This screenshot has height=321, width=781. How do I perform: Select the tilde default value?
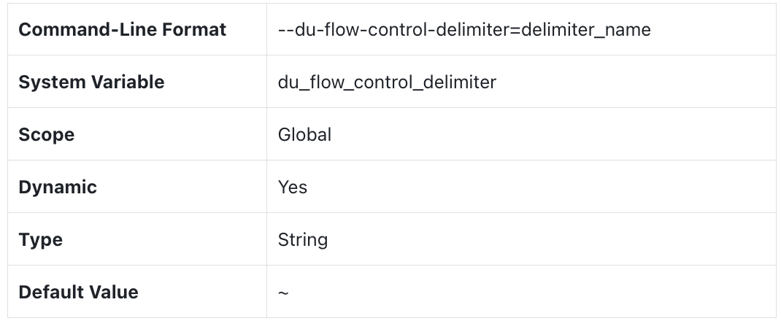click(283, 293)
